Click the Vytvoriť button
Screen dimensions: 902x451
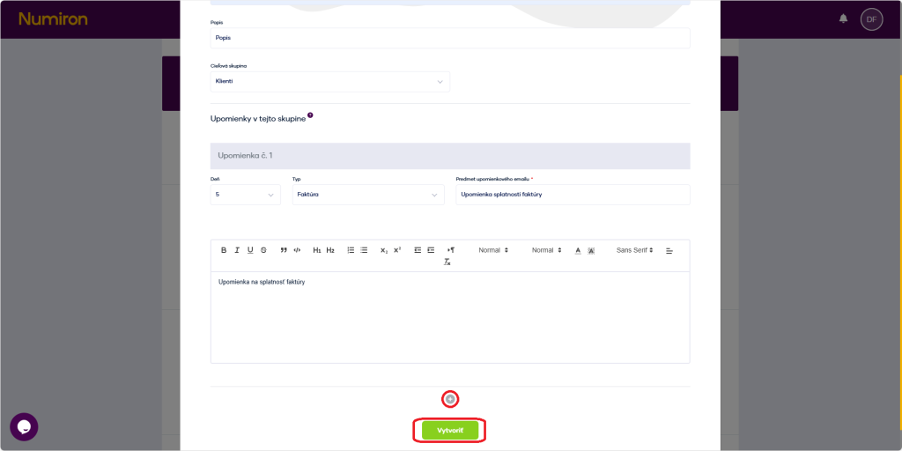point(449,430)
